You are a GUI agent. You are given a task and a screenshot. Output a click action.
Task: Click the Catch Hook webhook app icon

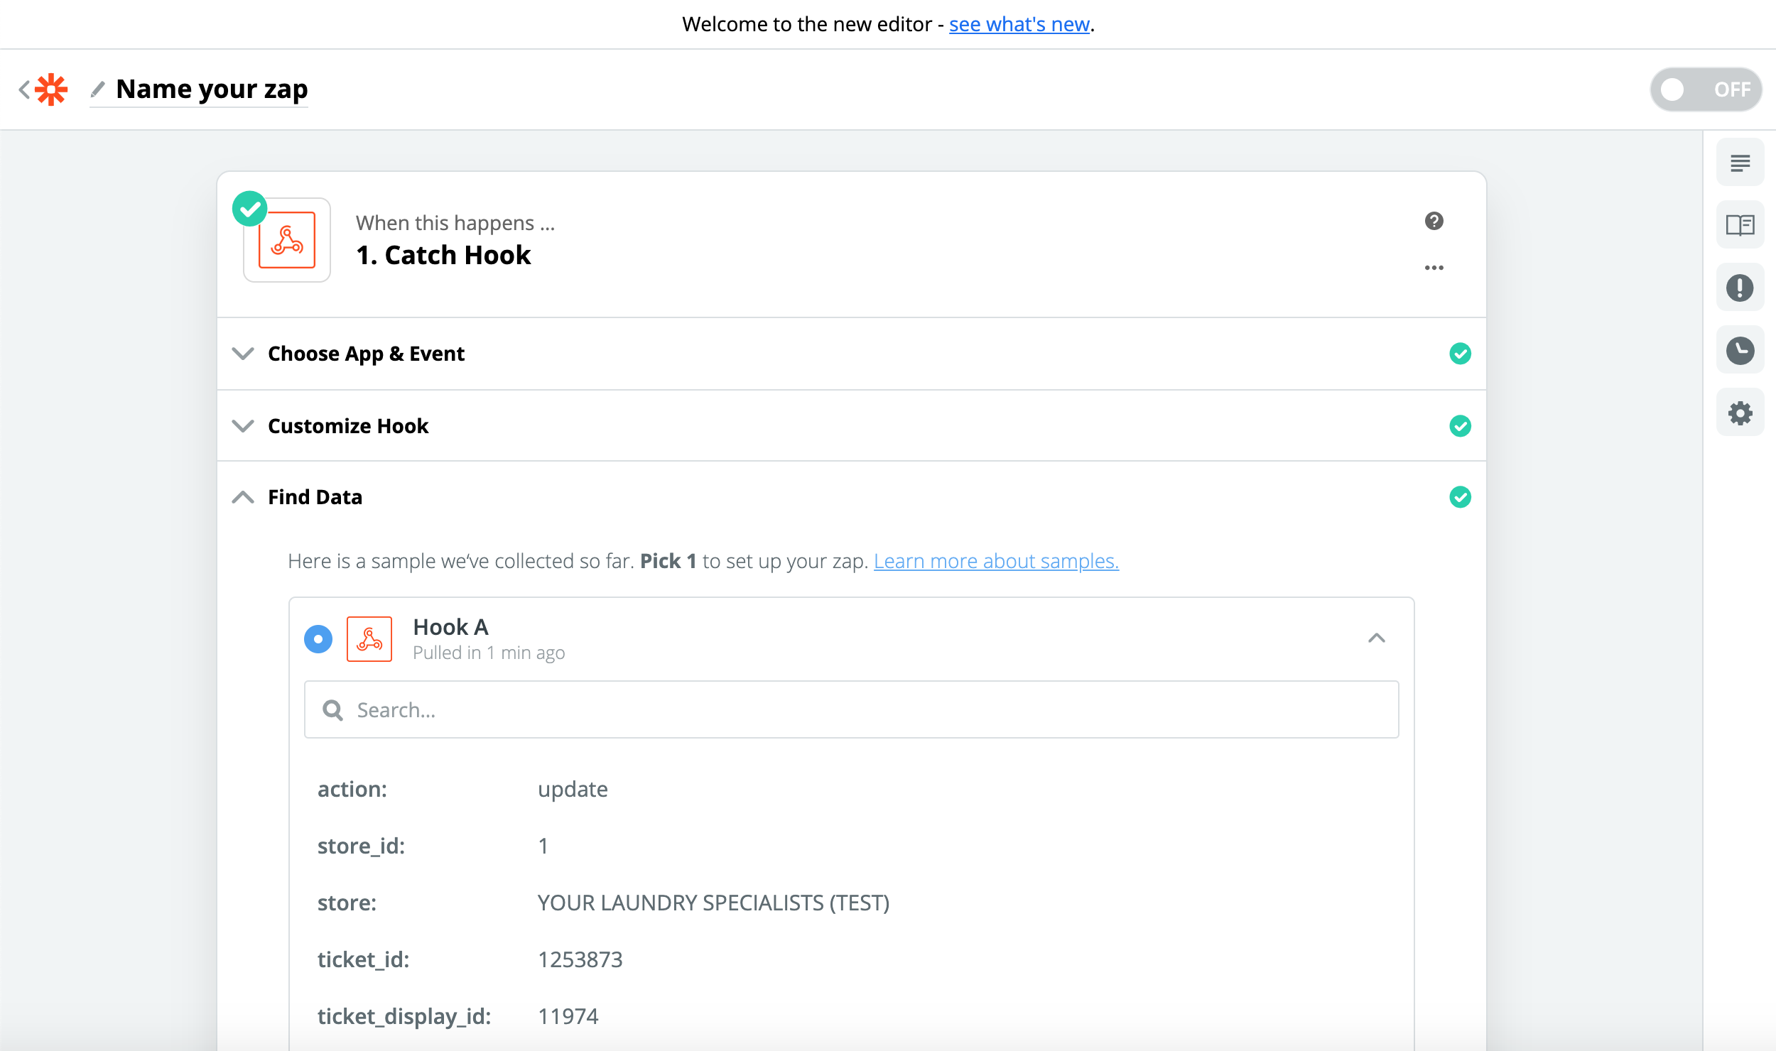coord(287,240)
